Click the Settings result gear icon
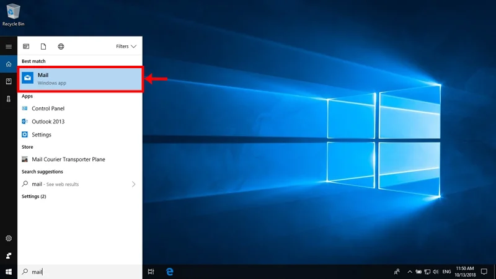 [x=25, y=135]
